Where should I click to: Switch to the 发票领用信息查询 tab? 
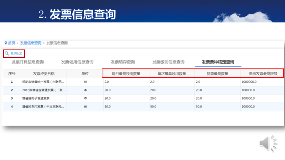pyautogui.click(x=77, y=62)
